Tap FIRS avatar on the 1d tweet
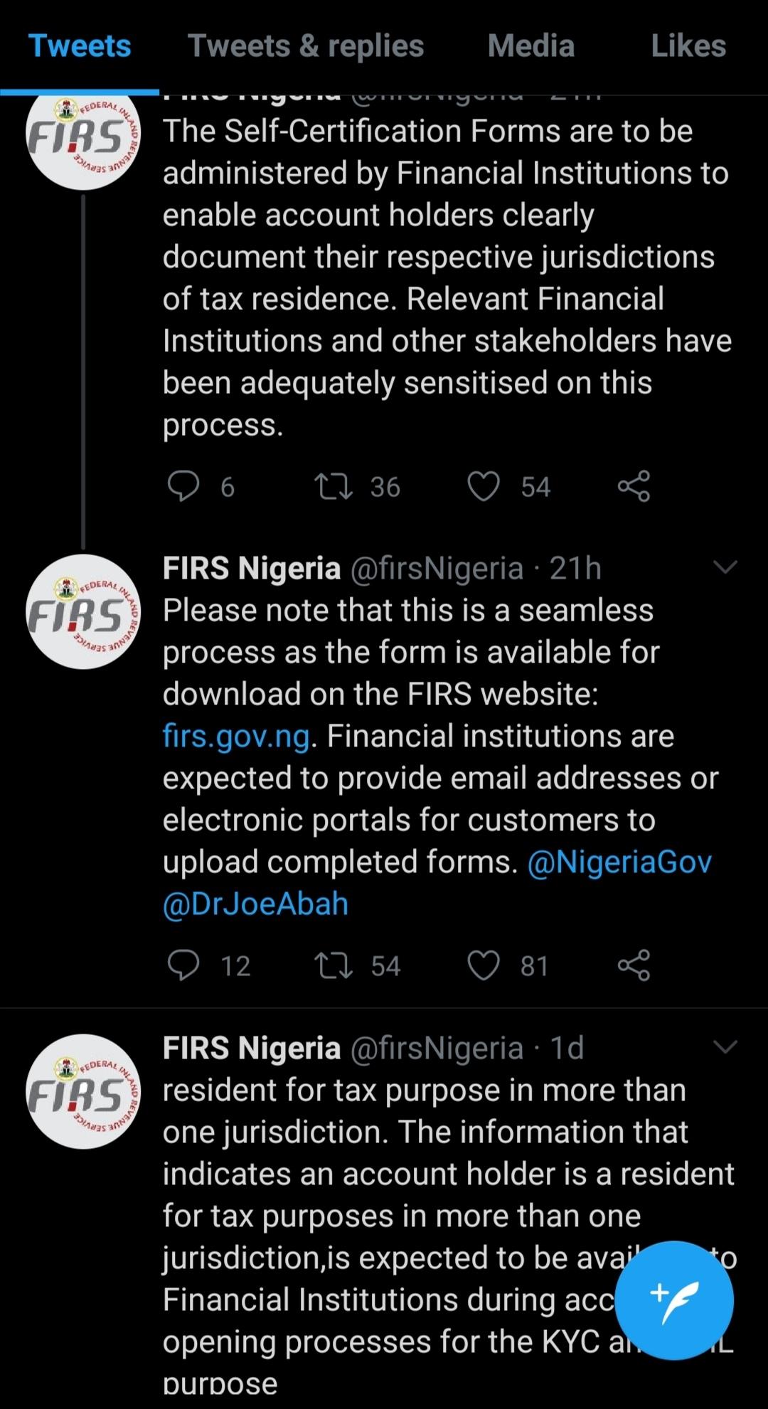This screenshot has height=1409, width=768. coord(83,1091)
